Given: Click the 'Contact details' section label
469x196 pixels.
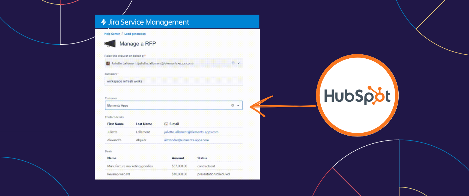Looking at the screenshot, I should coord(114,117).
